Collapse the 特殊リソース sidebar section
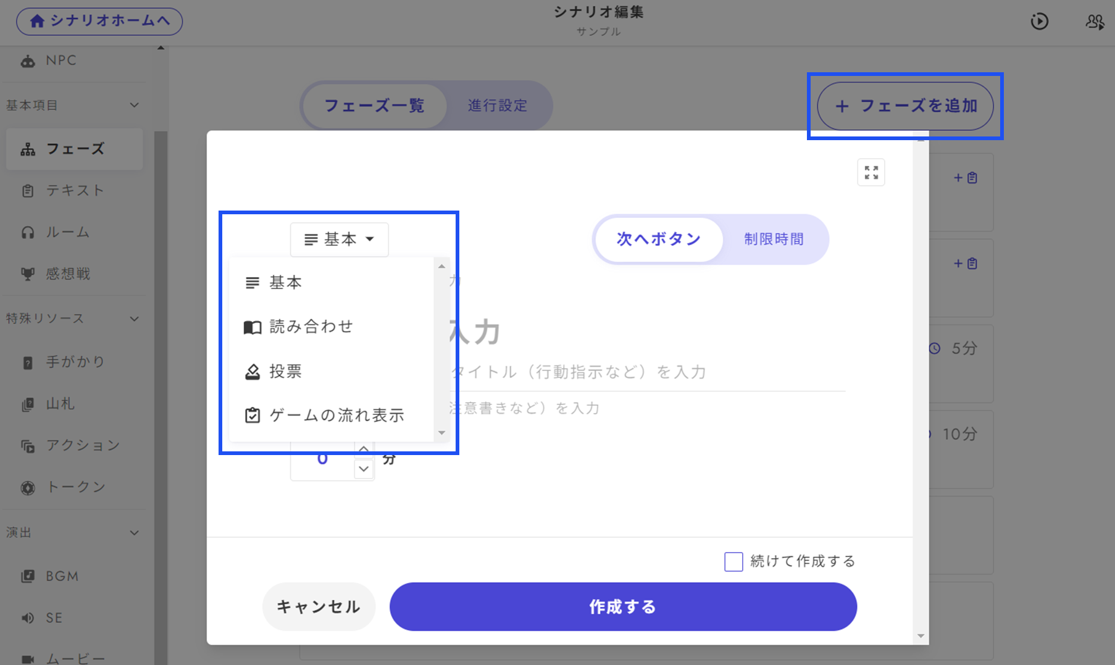The image size is (1115, 665). coord(134,319)
